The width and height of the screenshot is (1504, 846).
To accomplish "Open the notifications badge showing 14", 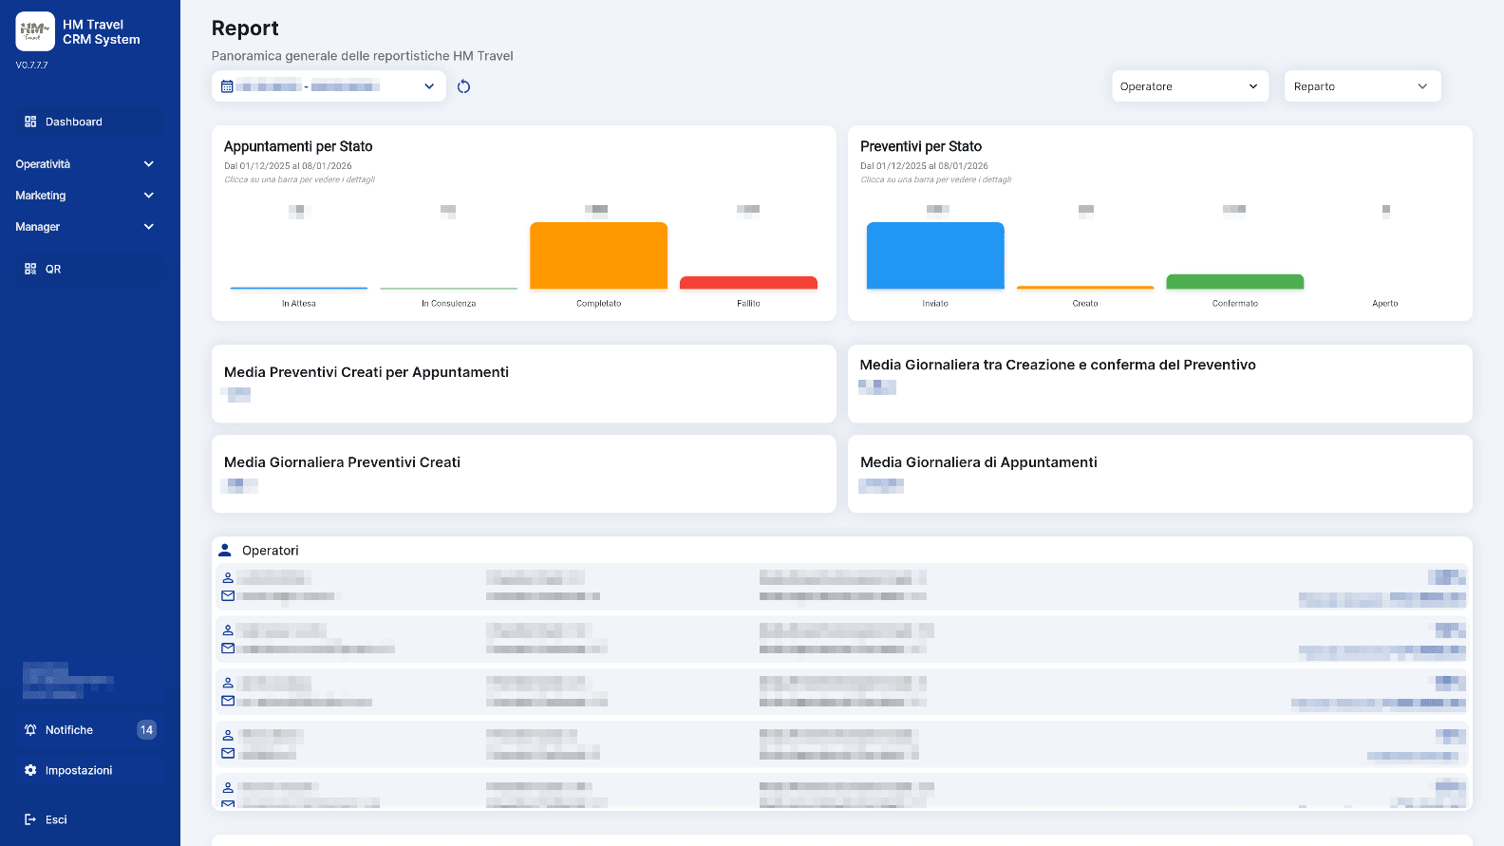I will [146, 730].
